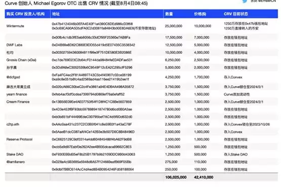
Task: Click the address starting '0x4D3e453'
Action: 92,109
